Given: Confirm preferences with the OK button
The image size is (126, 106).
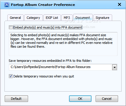Looking at the screenshot, I should click(x=80, y=99).
